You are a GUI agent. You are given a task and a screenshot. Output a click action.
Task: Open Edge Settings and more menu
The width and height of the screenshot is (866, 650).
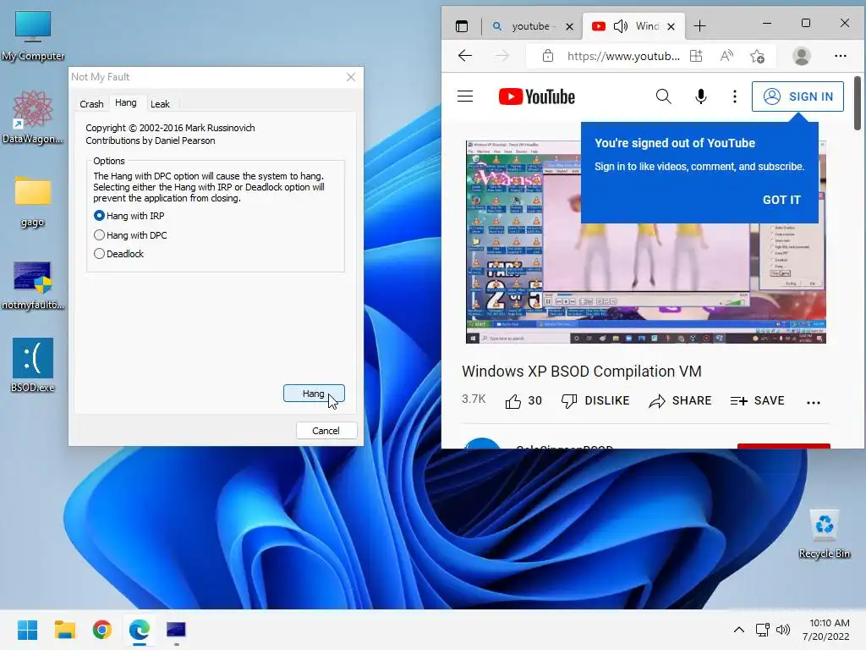click(840, 56)
